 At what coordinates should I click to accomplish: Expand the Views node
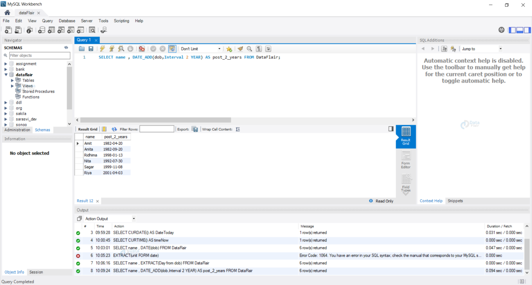click(x=12, y=86)
